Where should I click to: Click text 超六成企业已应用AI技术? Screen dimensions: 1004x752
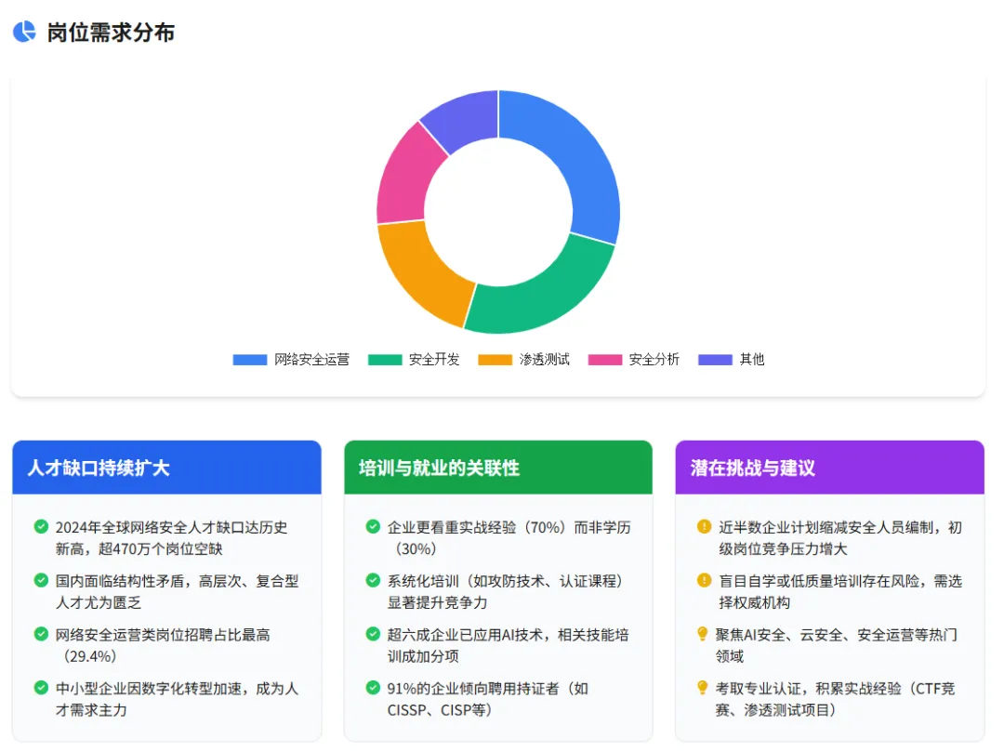(466, 635)
